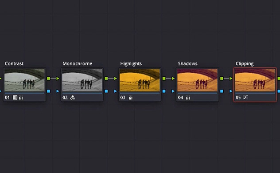Click the grid icon on node 01
The height and width of the screenshot is (173, 280).
coord(15,98)
